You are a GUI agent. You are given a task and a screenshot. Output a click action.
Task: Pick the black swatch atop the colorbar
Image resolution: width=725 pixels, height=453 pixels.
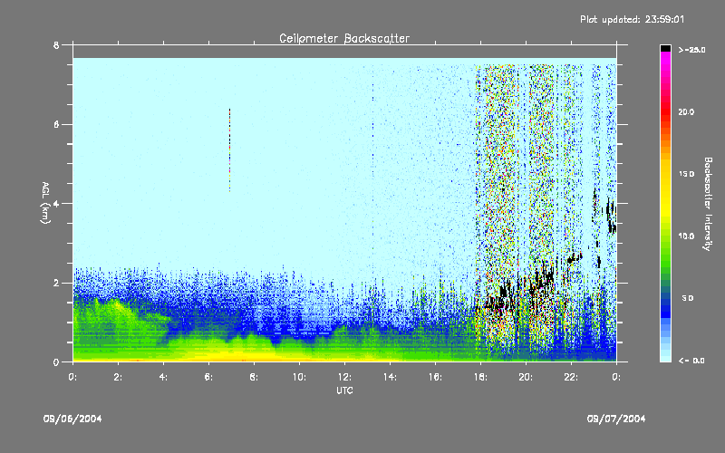pyautogui.click(x=665, y=48)
